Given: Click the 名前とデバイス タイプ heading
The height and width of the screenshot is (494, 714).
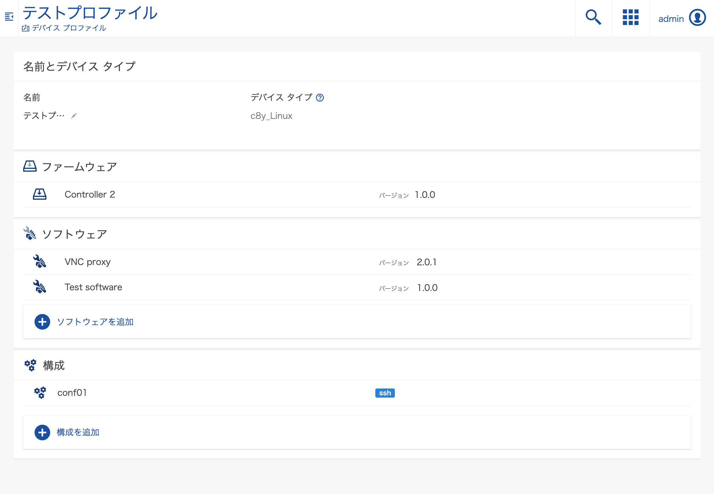Looking at the screenshot, I should click(x=79, y=66).
